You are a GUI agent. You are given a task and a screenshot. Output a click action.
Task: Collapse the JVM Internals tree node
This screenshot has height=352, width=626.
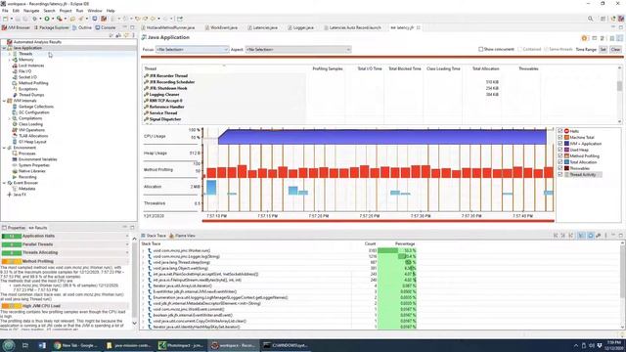[4, 101]
